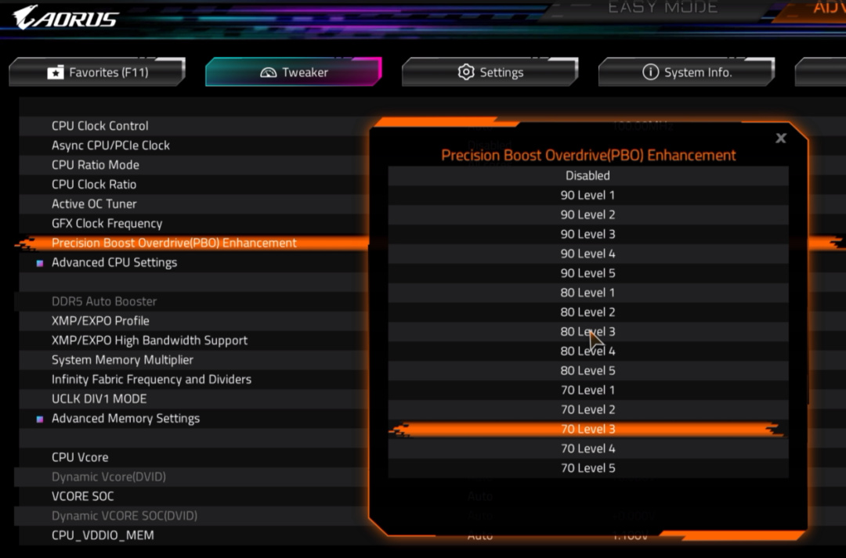
Task: Open the System Info. tab
Action: 686,72
